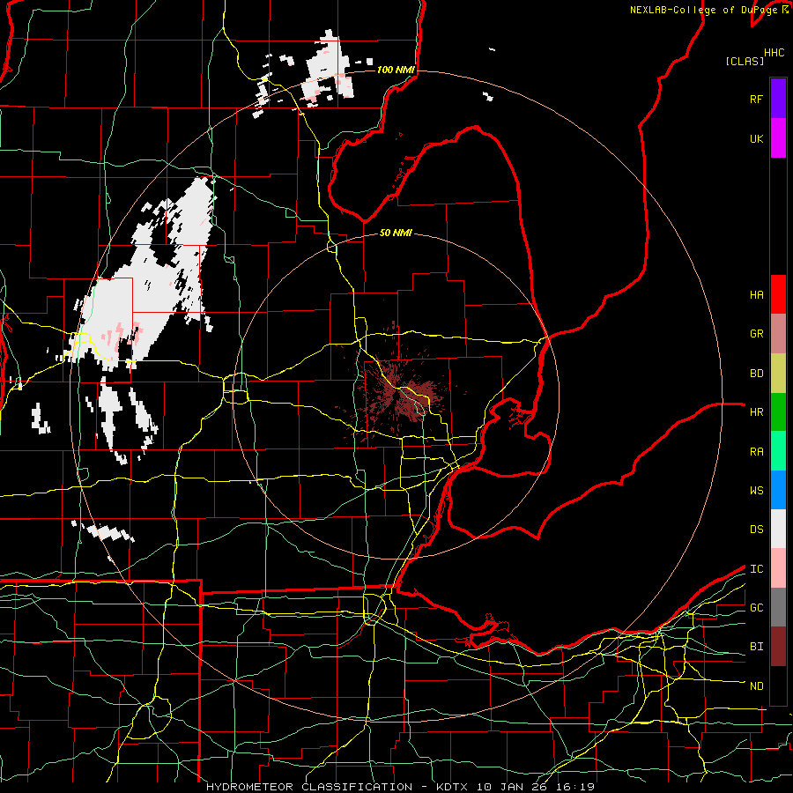Click the yellow BD legend swatch
Screen dimensions: 793x793
tap(778, 373)
